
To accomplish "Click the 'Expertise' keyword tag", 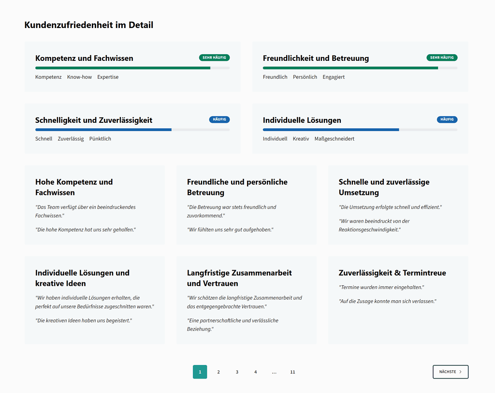I will click(x=108, y=77).
